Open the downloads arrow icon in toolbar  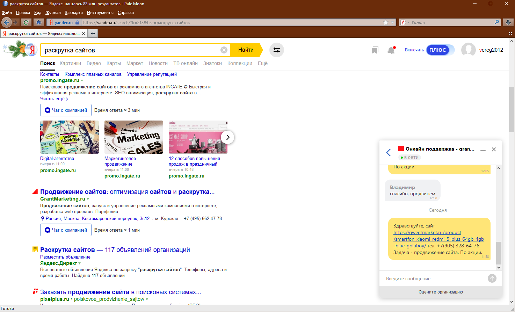[508, 22]
